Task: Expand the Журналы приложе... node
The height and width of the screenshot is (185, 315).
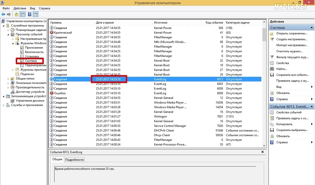Action: 13,70
